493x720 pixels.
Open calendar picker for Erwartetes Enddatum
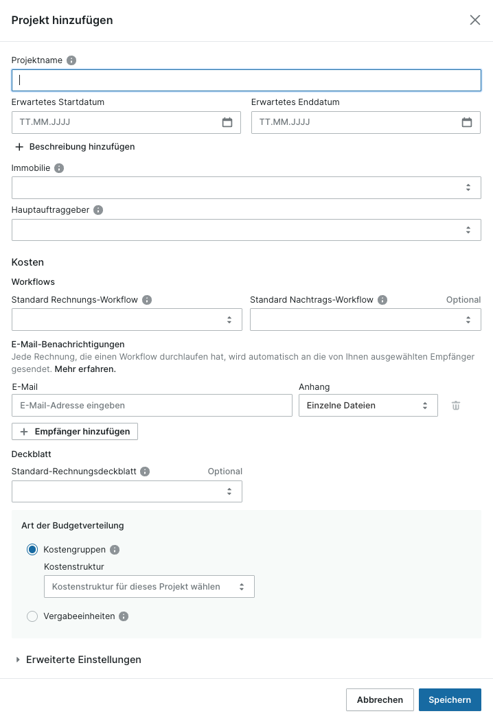click(467, 123)
